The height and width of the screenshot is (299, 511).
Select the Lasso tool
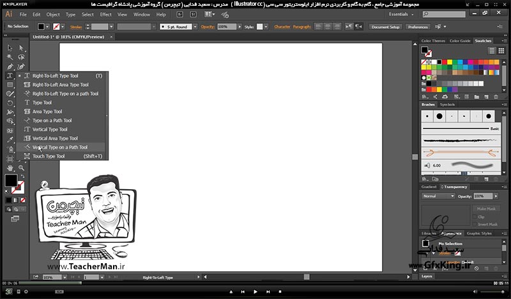(21, 57)
